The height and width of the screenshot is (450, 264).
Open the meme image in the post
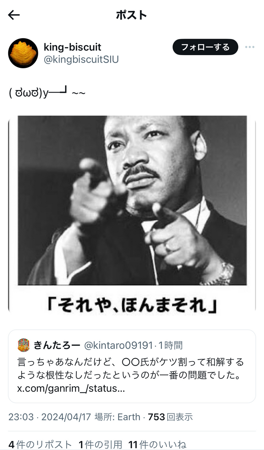pyautogui.click(x=132, y=216)
